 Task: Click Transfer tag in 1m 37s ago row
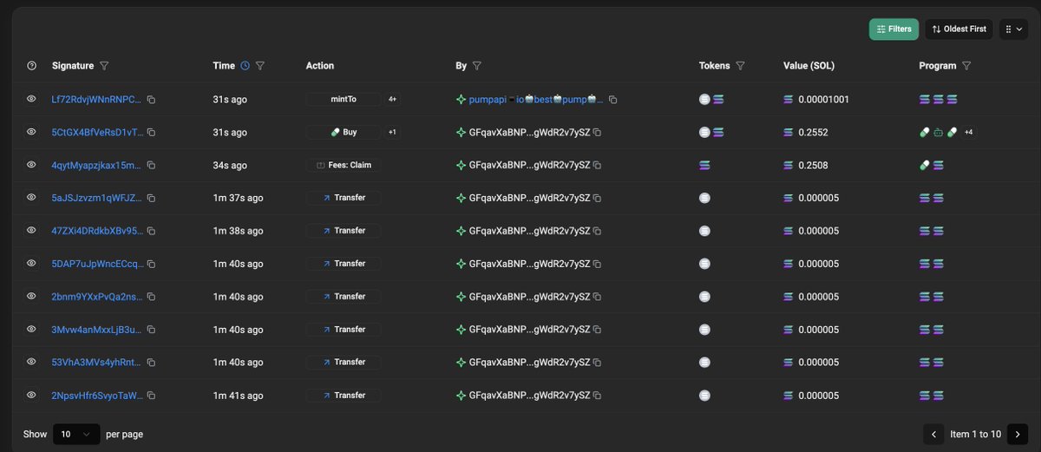point(344,198)
